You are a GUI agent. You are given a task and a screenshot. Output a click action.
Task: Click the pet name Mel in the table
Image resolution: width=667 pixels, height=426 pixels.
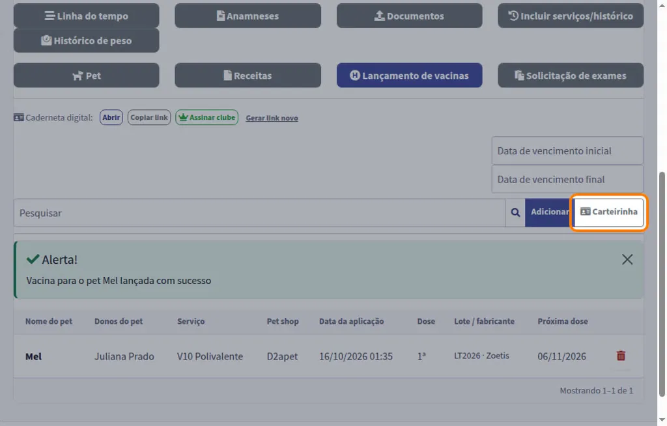[34, 357]
